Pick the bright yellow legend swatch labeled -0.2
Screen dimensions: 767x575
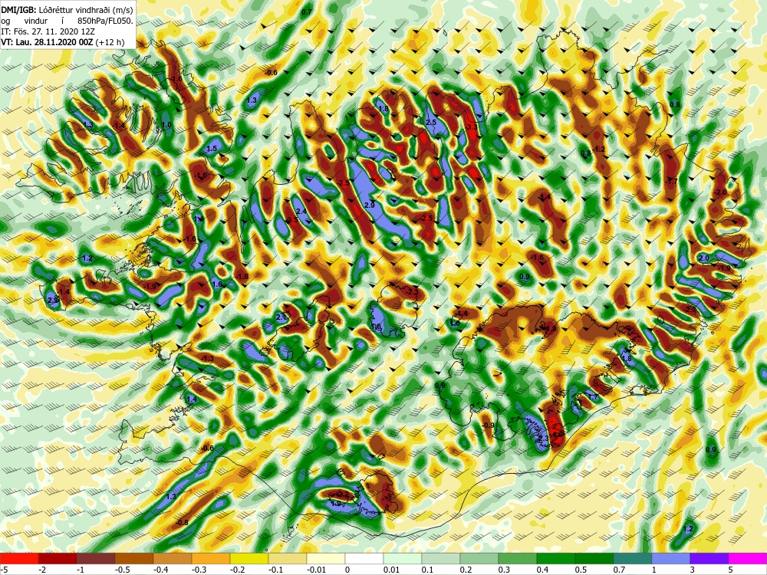tap(249, 558)
